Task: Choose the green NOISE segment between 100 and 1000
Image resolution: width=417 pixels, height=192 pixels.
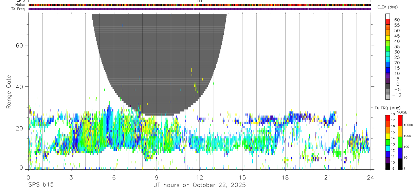Action: [x=400, y=142]
